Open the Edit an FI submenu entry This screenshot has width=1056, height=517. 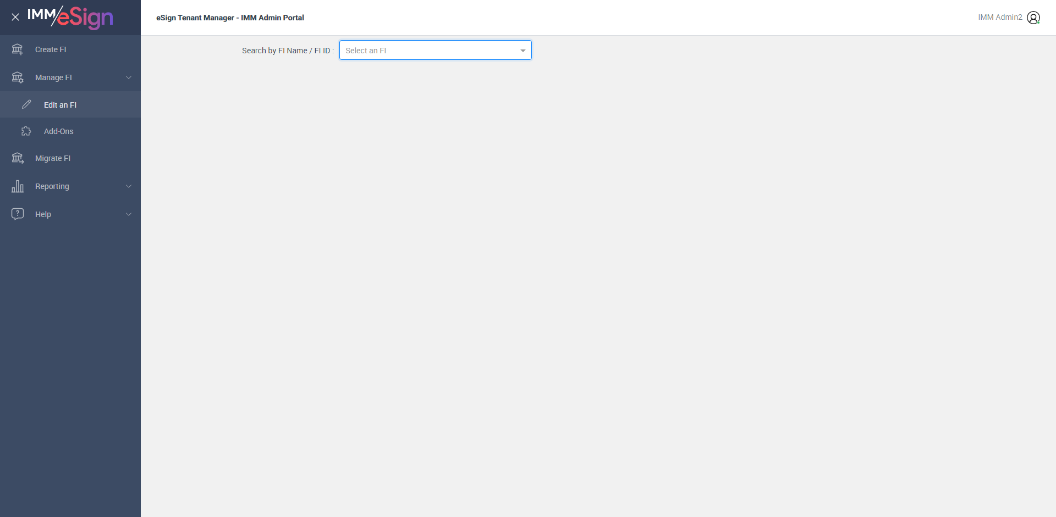[70, 104]
